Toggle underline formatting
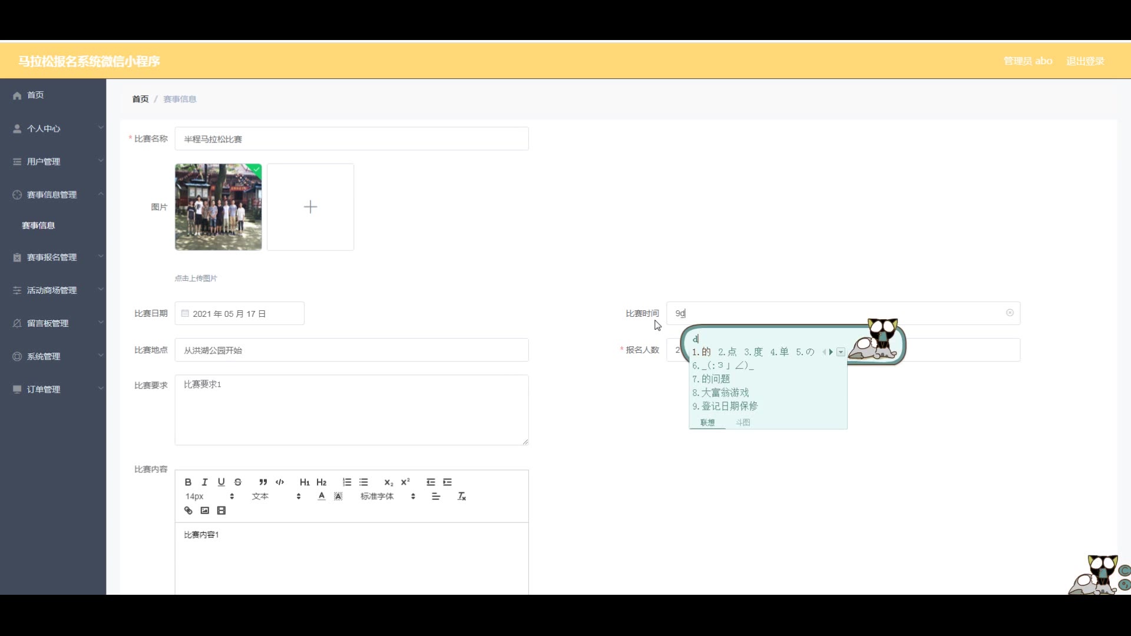The height and width of the screenshot is (636, 1131). tap(221, 482)
